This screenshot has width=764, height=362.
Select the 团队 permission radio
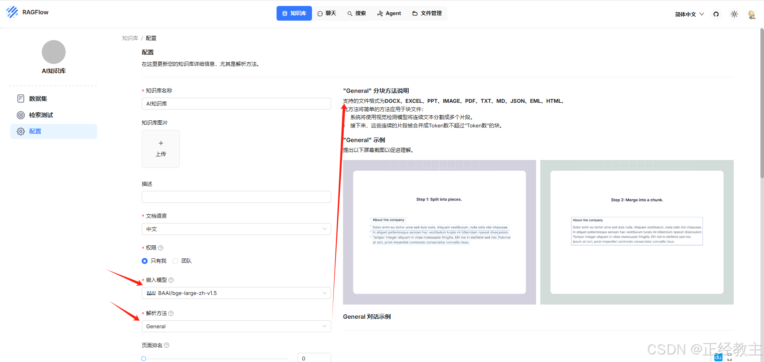click(175, 261)
